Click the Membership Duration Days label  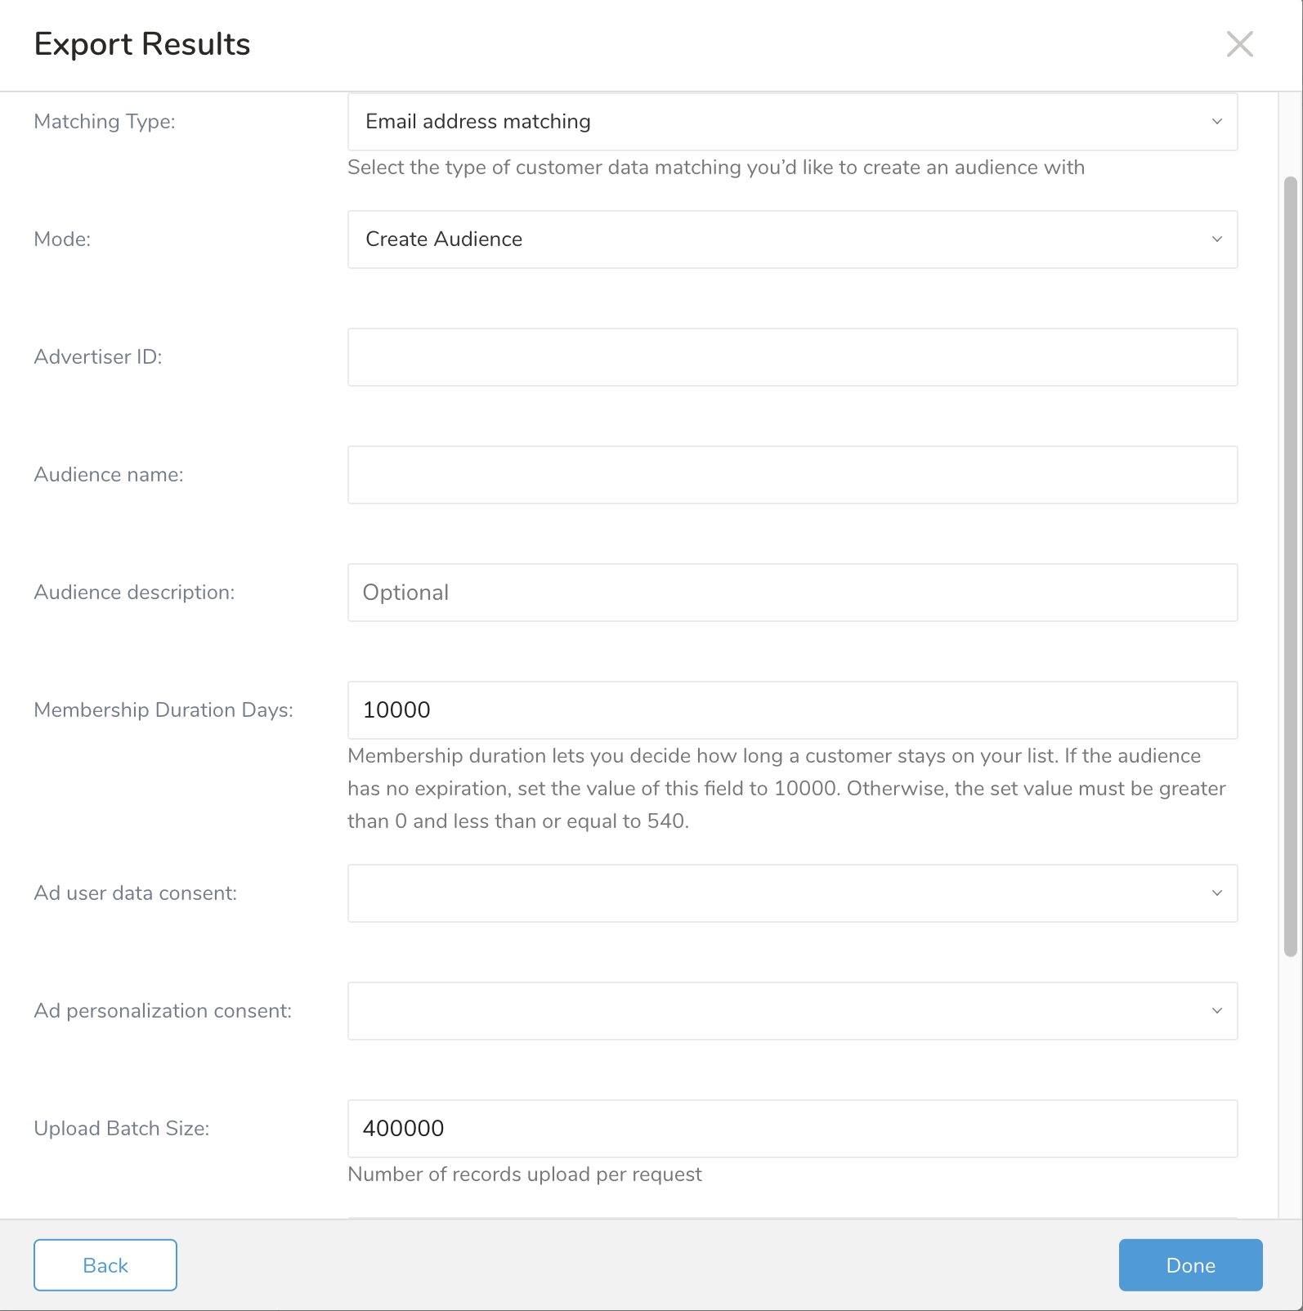(x=163, y=710)
